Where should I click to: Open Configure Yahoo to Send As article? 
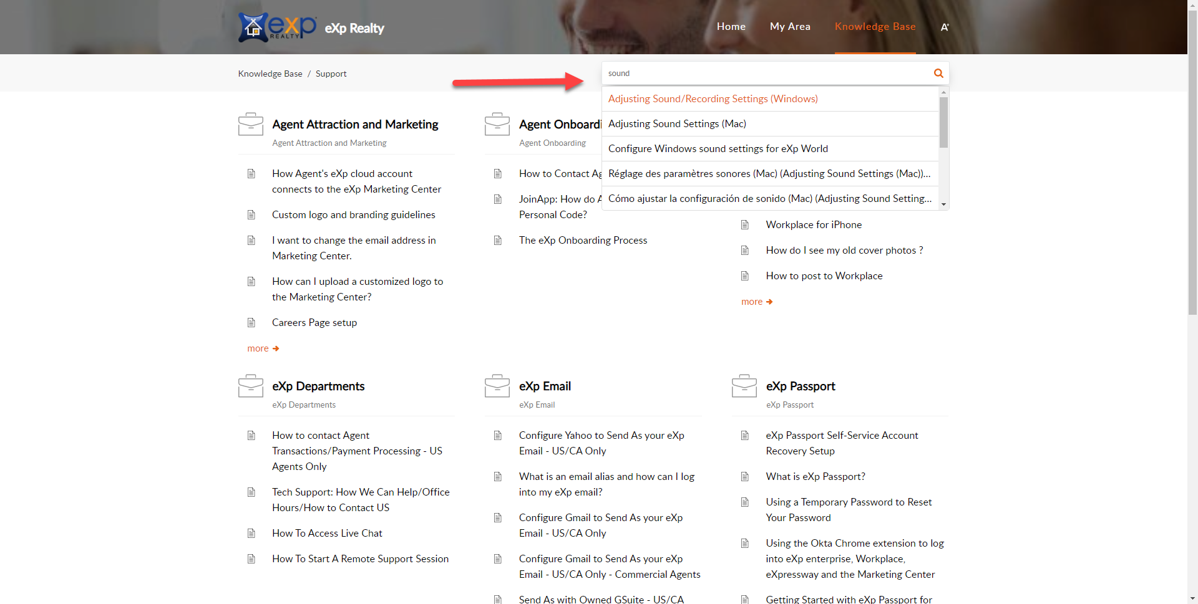click(601, 443)
